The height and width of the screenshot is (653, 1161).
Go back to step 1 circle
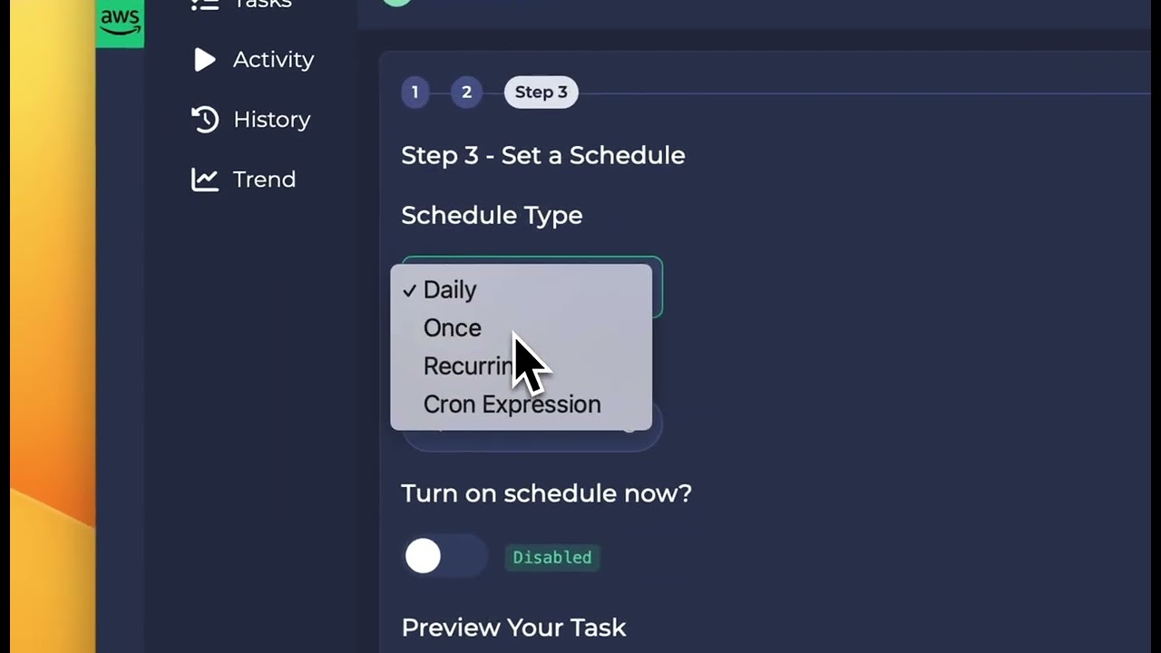click(415, 92)
